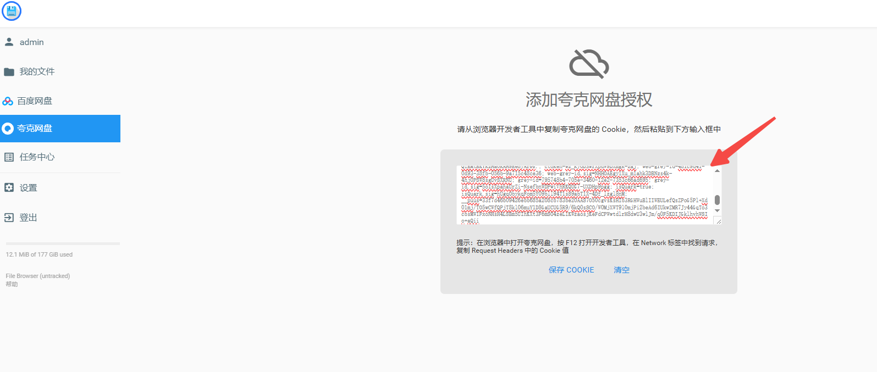Click the cookie textarea scroll-down arrow
The image size is (877, 372).
tap(717, 210)
